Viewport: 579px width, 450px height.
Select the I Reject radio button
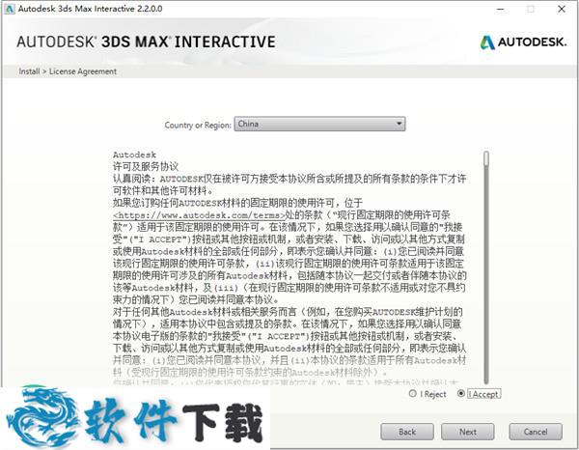(413, 394)
